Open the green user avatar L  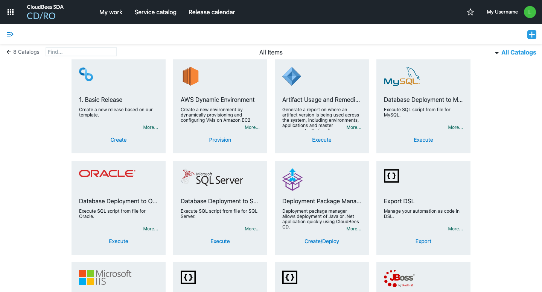click(x=530, y=12)
